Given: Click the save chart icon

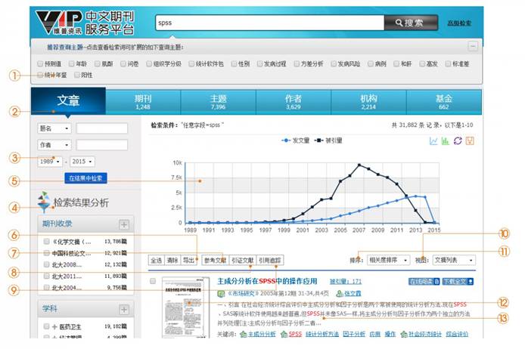Looking at the screenshot, I should [x=470, y=141].
